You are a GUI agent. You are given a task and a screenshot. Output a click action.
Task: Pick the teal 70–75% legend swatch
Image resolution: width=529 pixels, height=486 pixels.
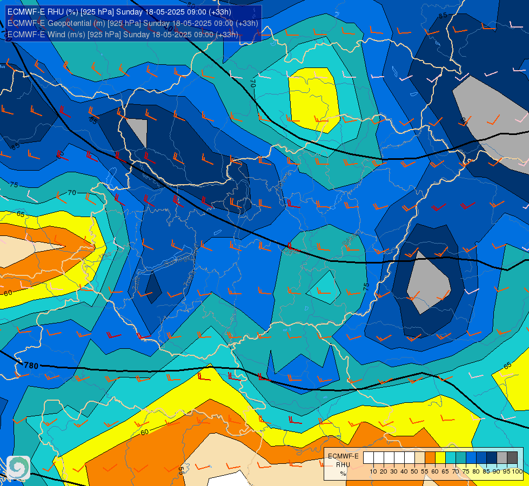(461, 458)
